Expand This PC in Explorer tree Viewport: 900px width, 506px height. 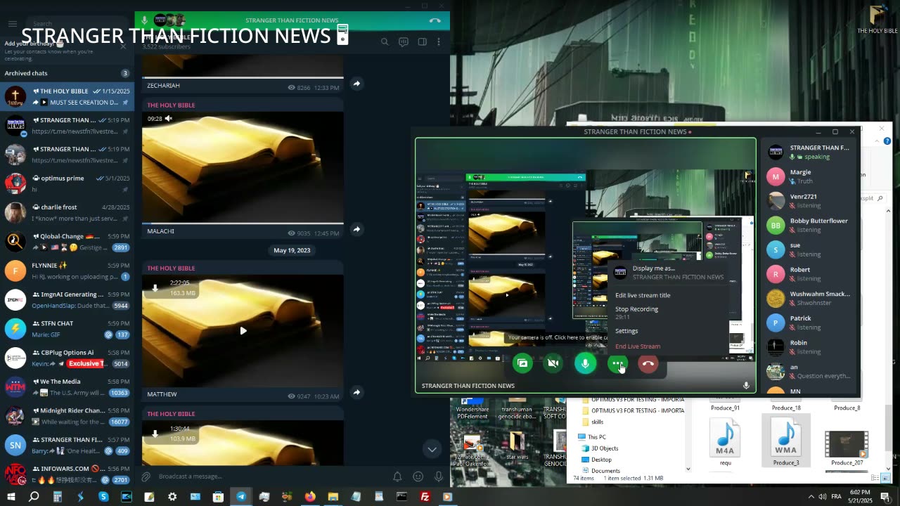tap(596, 436)
